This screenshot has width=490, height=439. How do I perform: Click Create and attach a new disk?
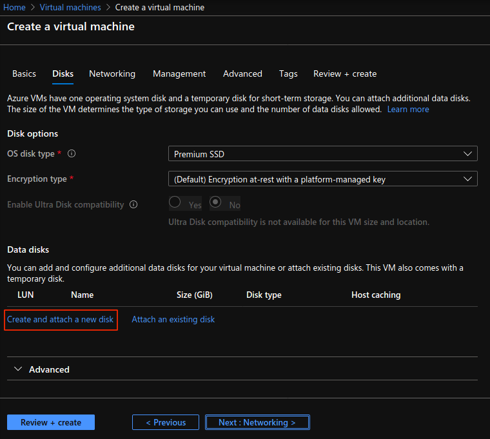(x=61, y=319)
